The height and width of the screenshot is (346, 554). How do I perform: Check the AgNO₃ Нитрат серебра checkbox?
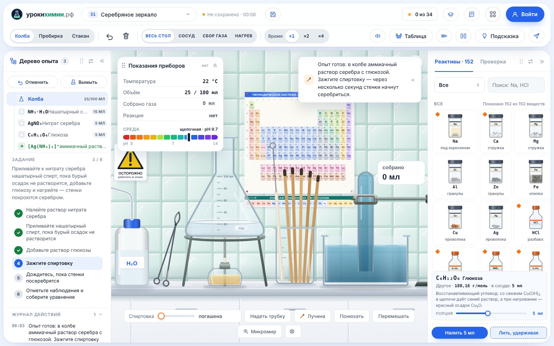(x=22, y=123)
